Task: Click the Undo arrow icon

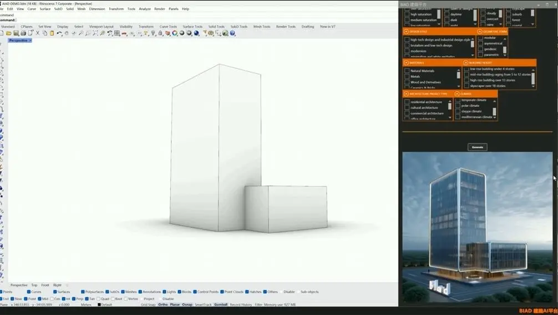Action: [59, 33]
